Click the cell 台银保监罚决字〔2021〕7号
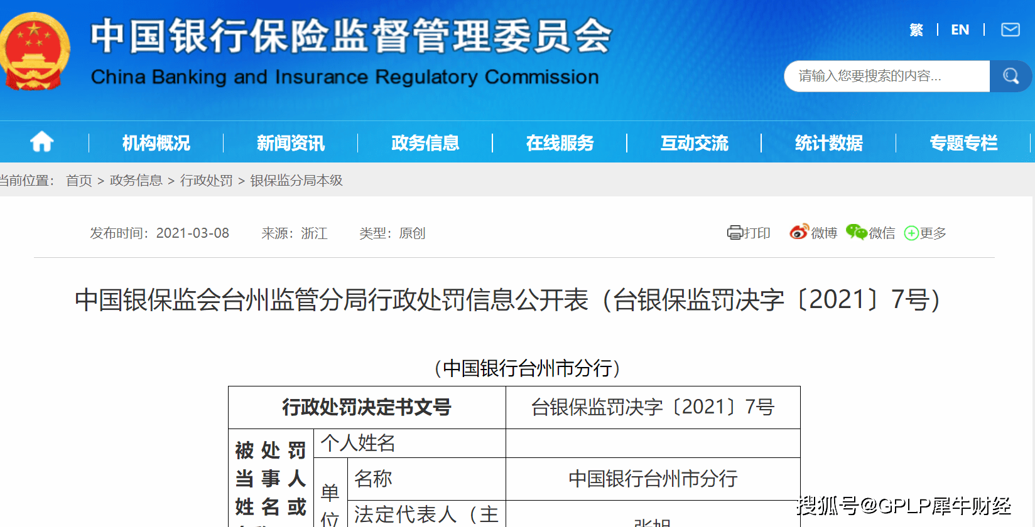The image size is (1035, 527). [653, 407]
